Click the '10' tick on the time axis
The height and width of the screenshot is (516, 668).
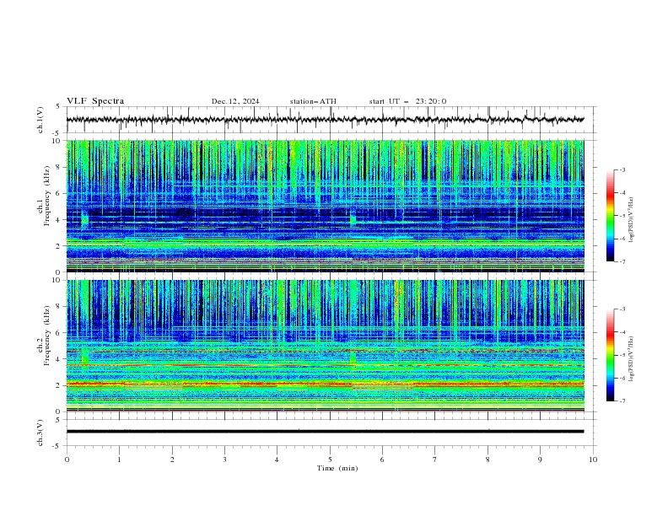(x=593, y=460)
